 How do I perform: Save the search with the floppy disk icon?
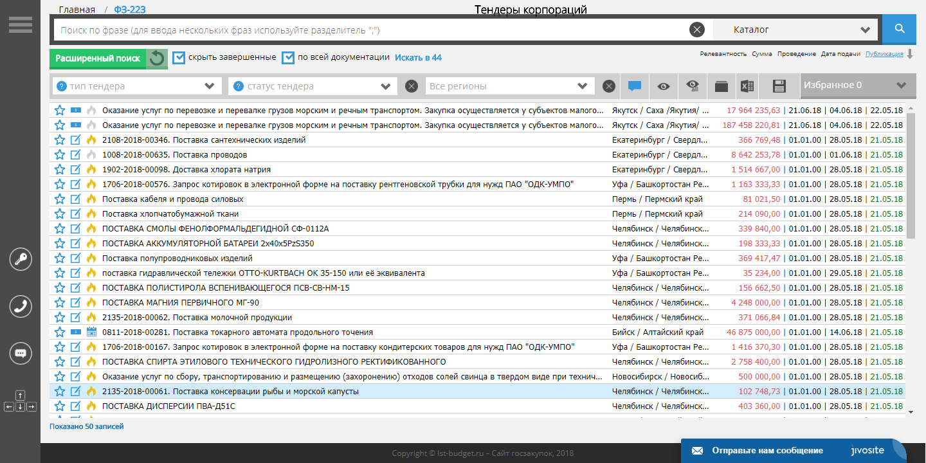[779, 86]
